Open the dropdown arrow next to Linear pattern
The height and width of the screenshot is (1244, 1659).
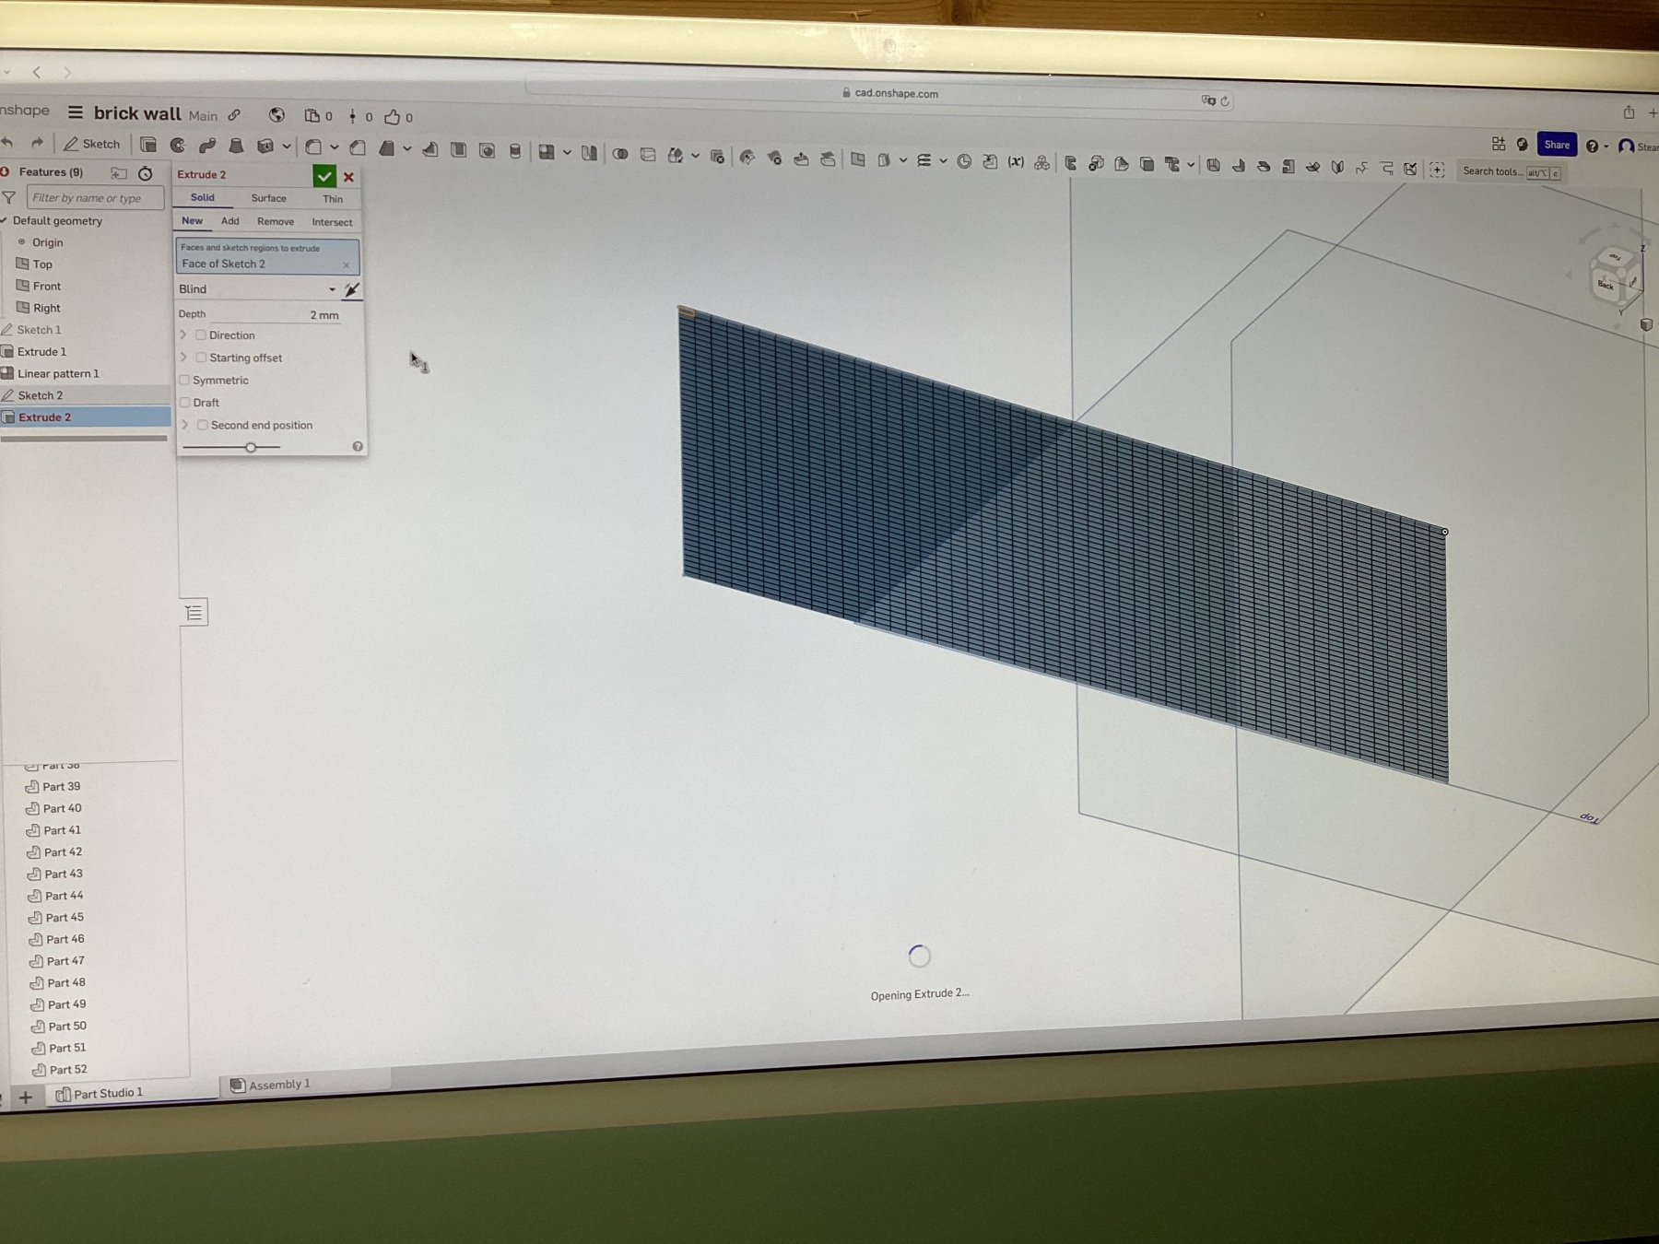(x=567, y=152)
